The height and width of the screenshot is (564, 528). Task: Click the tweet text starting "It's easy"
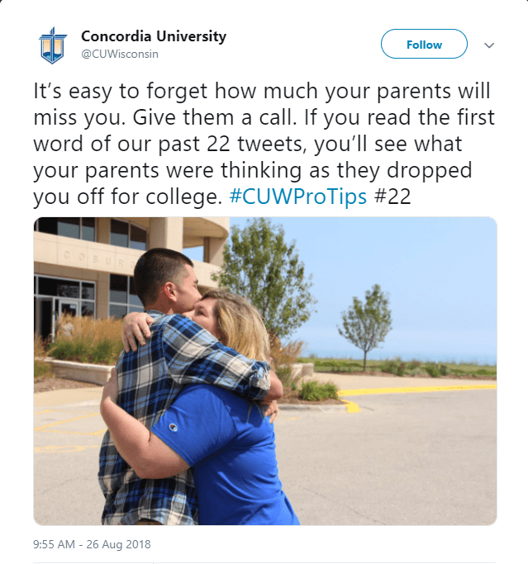point(264,144)
